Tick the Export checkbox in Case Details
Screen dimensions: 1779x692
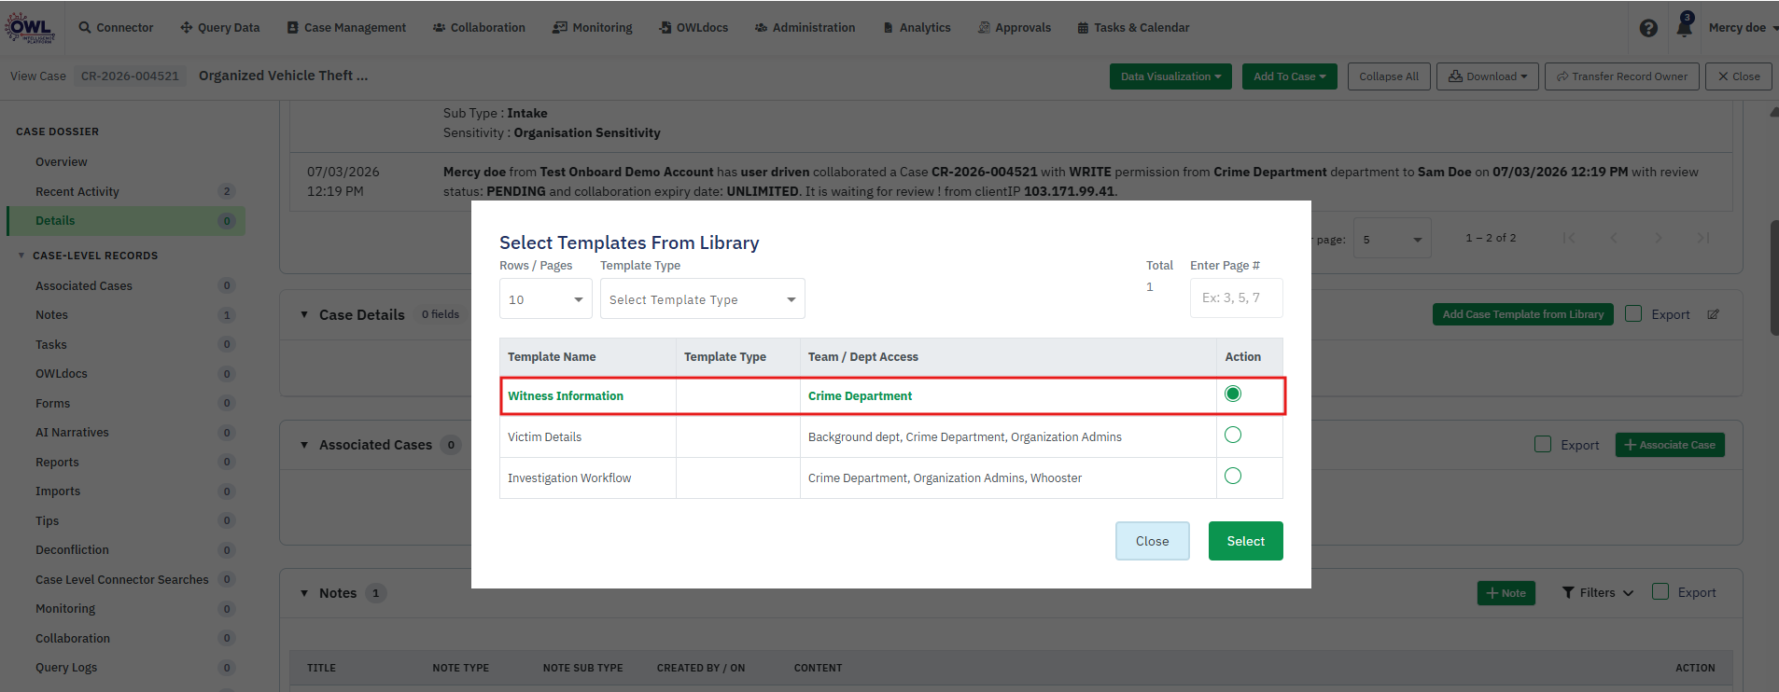(1633, 313)
